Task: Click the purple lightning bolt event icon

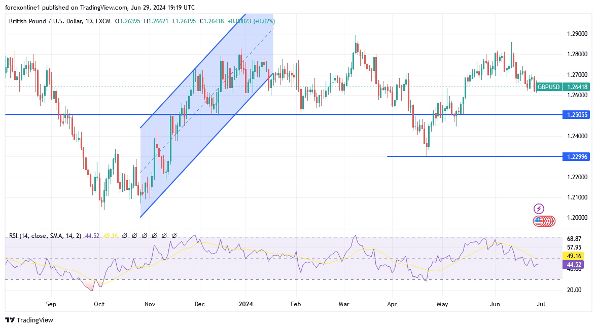Action: click(x=538, y=209)
